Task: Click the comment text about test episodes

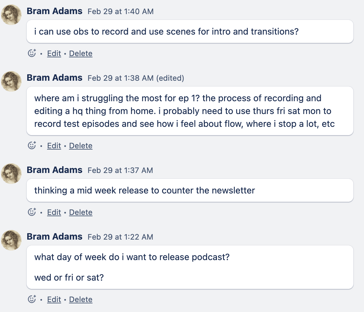Action: [x=184, y=124]
